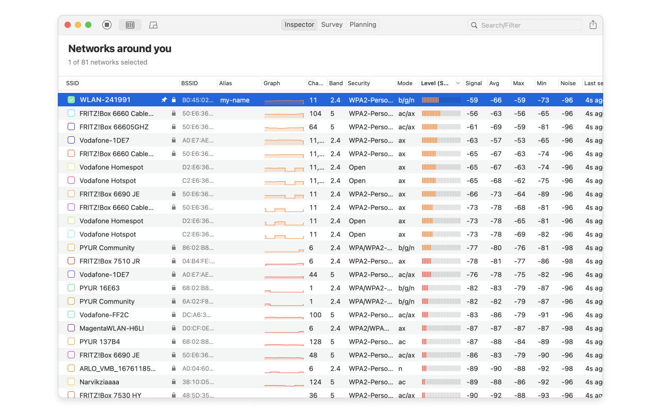Click the FRITZ!Box 7530 HY network name
Screen dimensions: 661x413
coord(111,395)
